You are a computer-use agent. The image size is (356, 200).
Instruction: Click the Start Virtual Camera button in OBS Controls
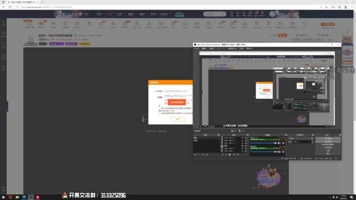pyautogui.click(x=328, y=144)
